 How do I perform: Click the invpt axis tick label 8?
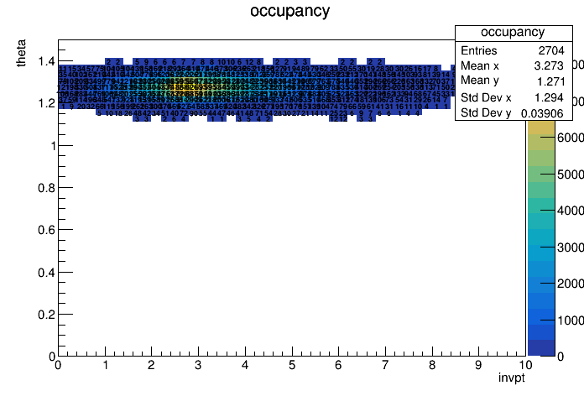[x=431, y=365]
